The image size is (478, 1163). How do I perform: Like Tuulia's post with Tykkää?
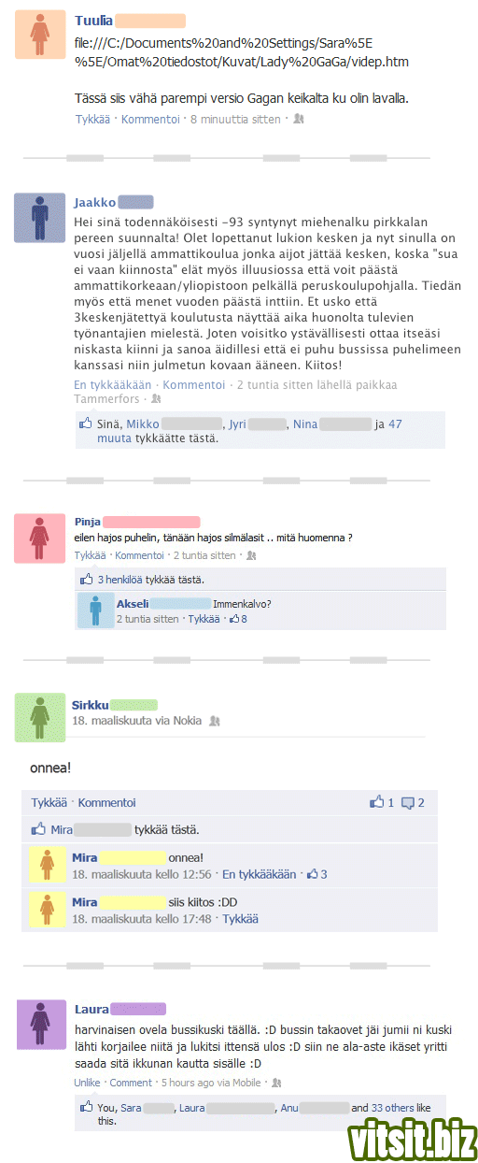tap(92, 120)
